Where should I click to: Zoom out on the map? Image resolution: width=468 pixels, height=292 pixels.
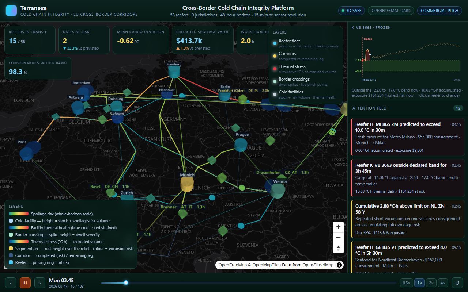338,237
